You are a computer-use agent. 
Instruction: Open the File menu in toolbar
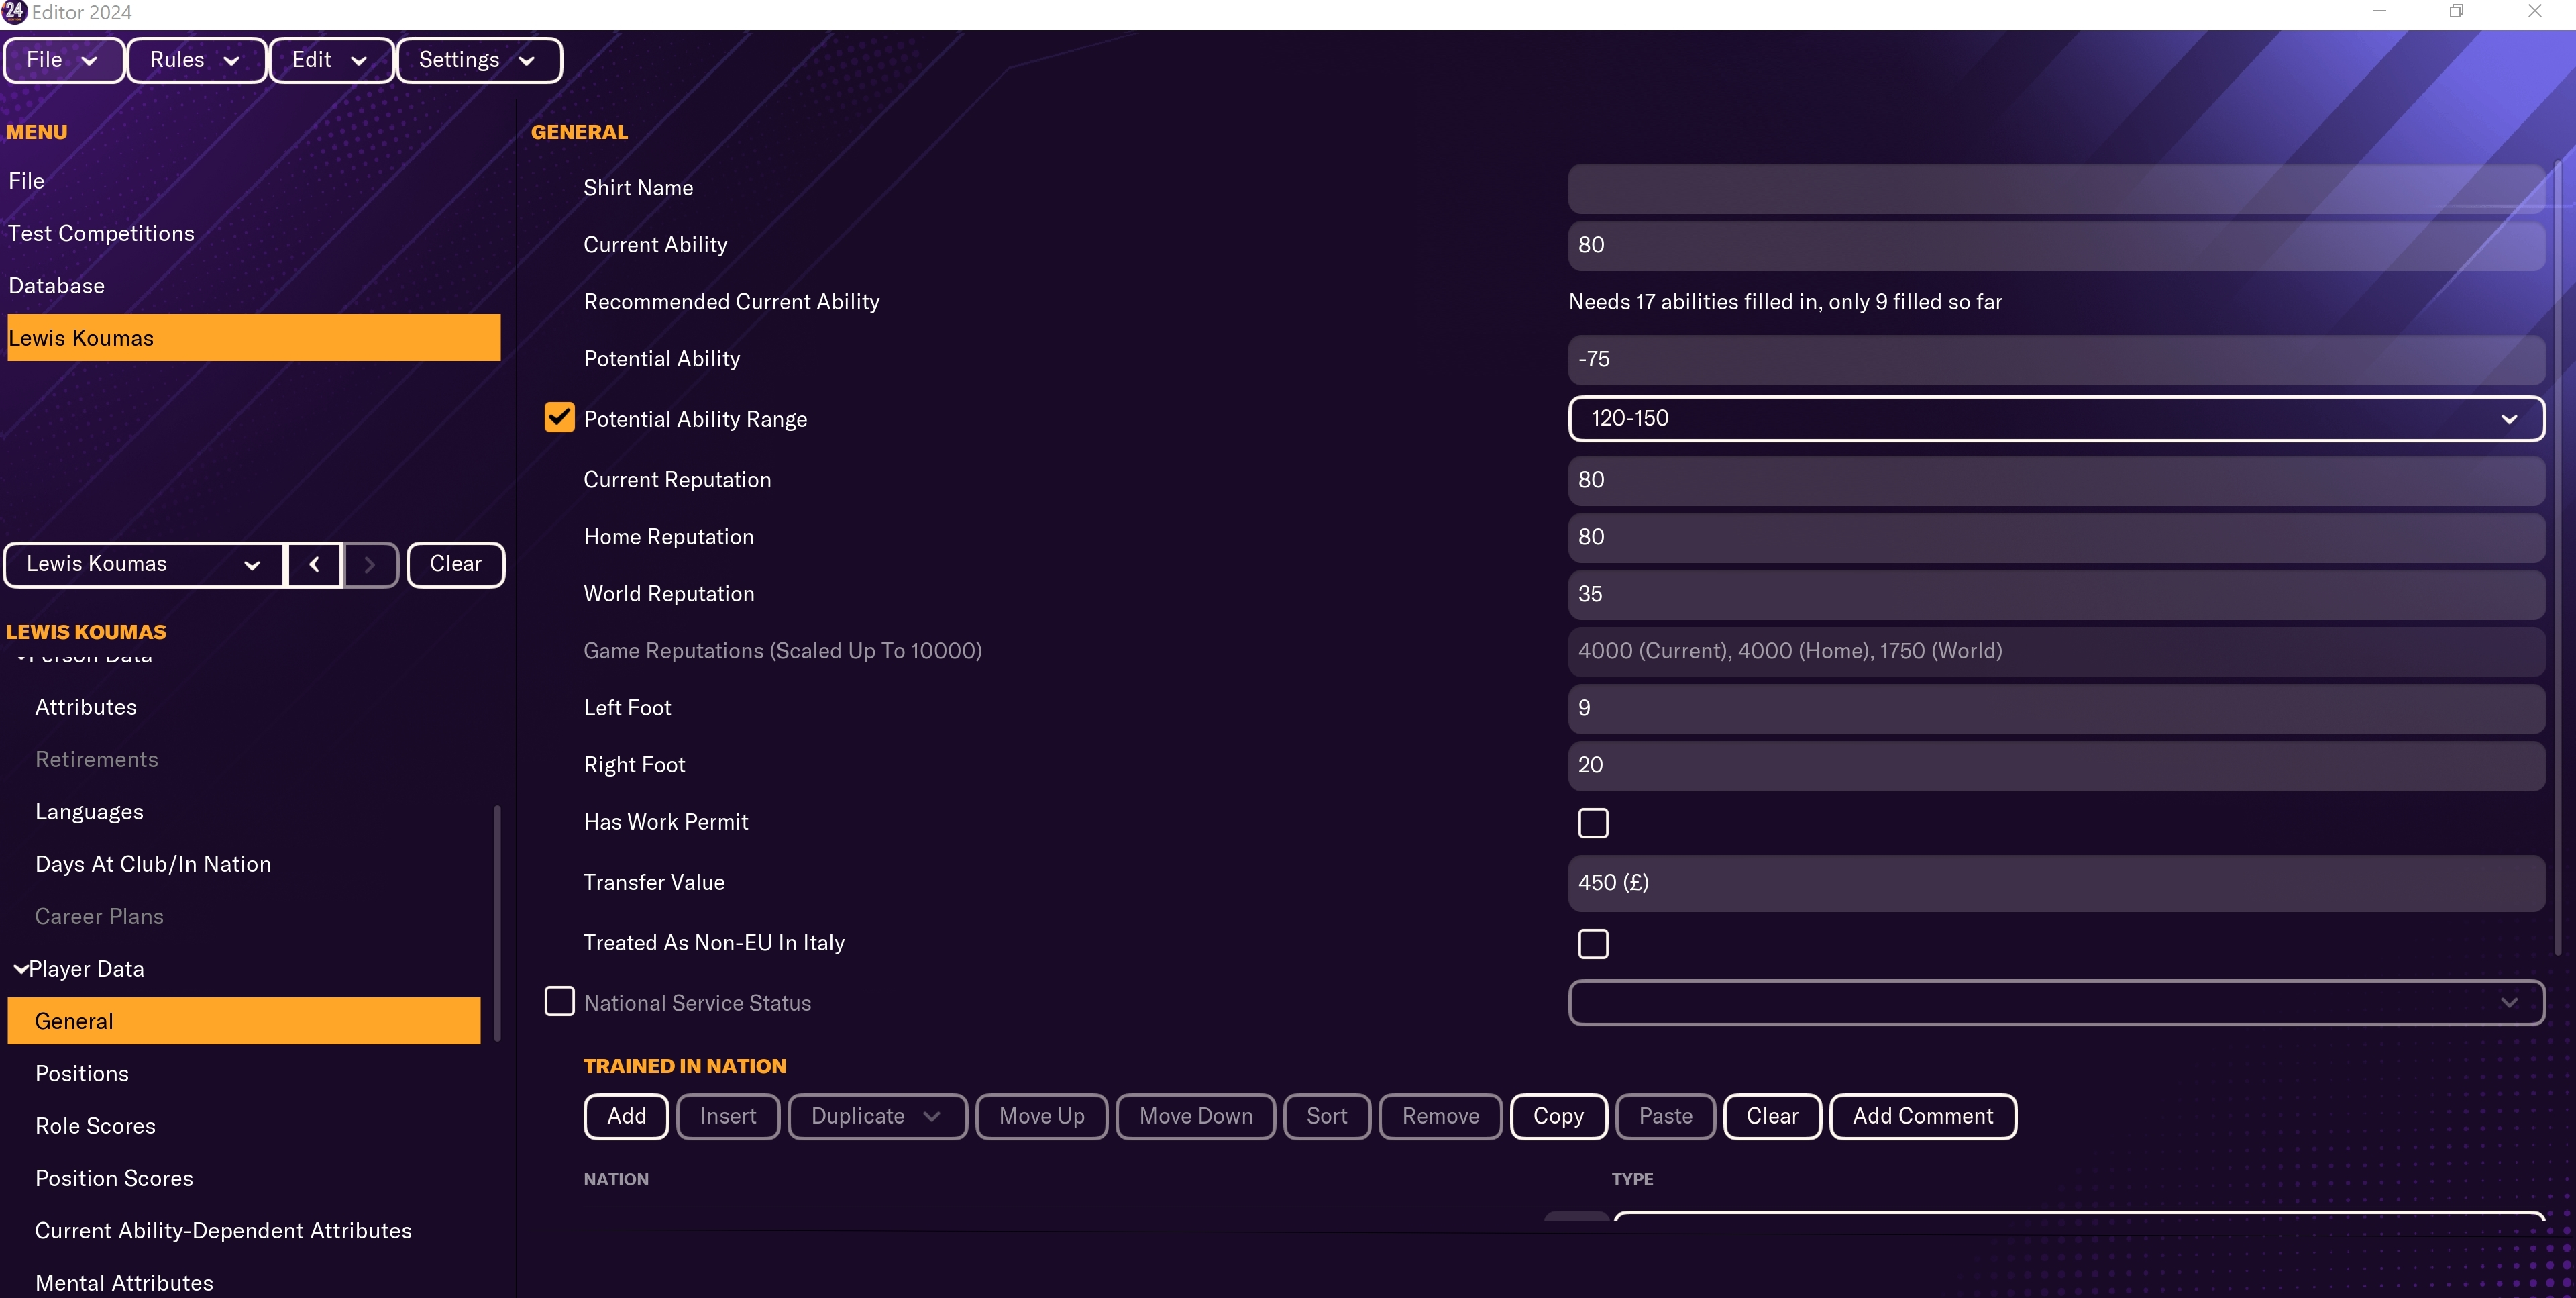click(x=63, y=60)
